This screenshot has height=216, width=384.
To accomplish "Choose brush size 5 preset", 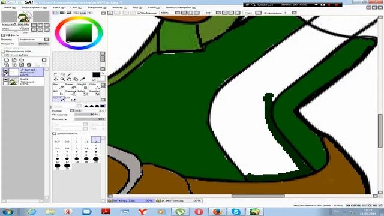I will (x=58, y=154).
